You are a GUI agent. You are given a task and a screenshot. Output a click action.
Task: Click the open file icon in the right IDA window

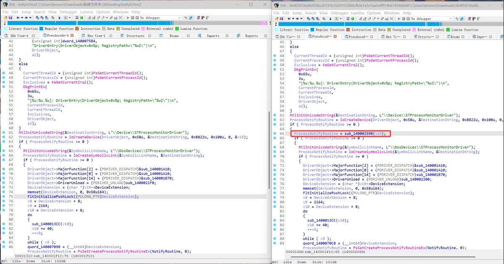(x=276, y=18)
